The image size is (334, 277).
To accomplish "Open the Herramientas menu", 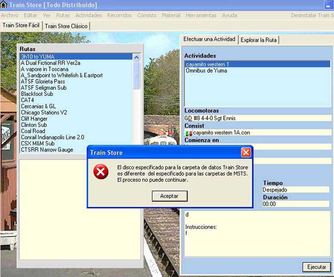I will [201, 15].
